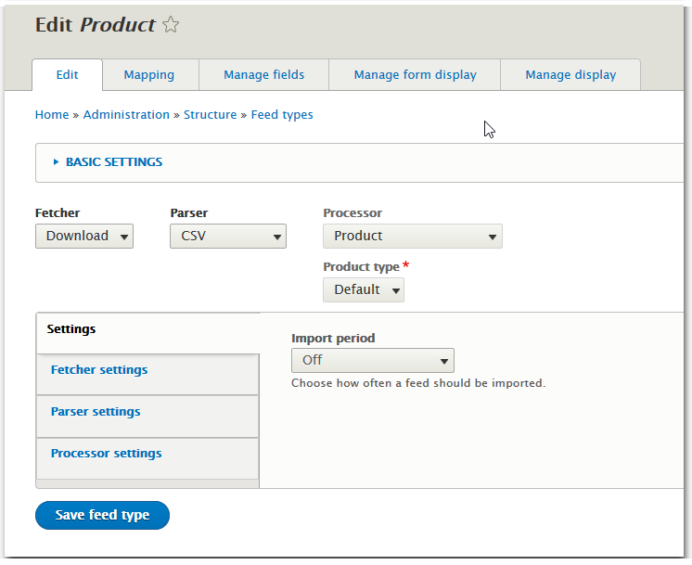Open the Import period dropdown
This screenshot has height=565, width=692.
click(373, 361)
